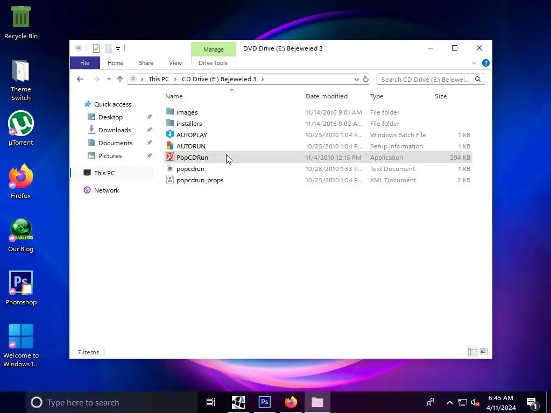
Task: Open the Home ribbon tab
Action: pyautogui.click(x=115, y=63)
